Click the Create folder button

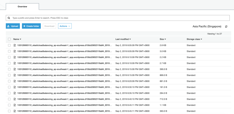[x=31, y=26]
